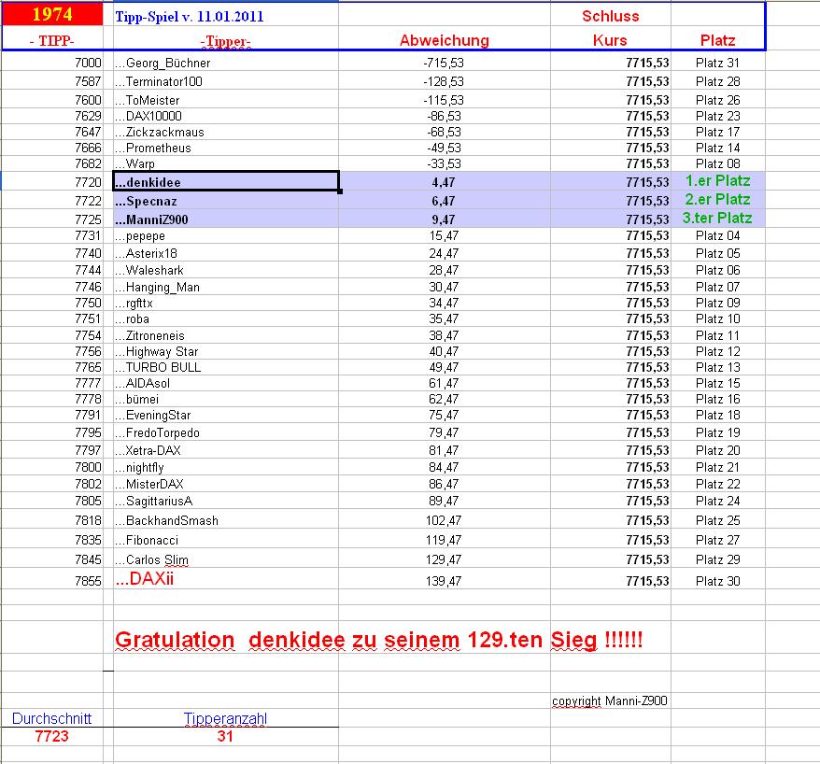The height and width of the screenshot is (764, 820).
Task: Select the Warp tipper cell
Action: [x=226, y=163]
